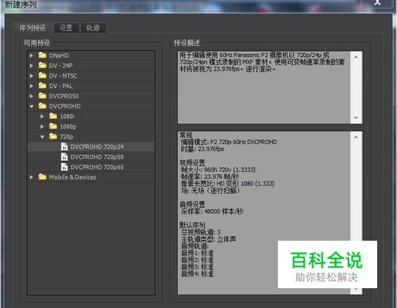The height and width of the screenshot is (308, 397).
Task: Click the 采样率: 48000 line
Action: (x=212, y=211)
